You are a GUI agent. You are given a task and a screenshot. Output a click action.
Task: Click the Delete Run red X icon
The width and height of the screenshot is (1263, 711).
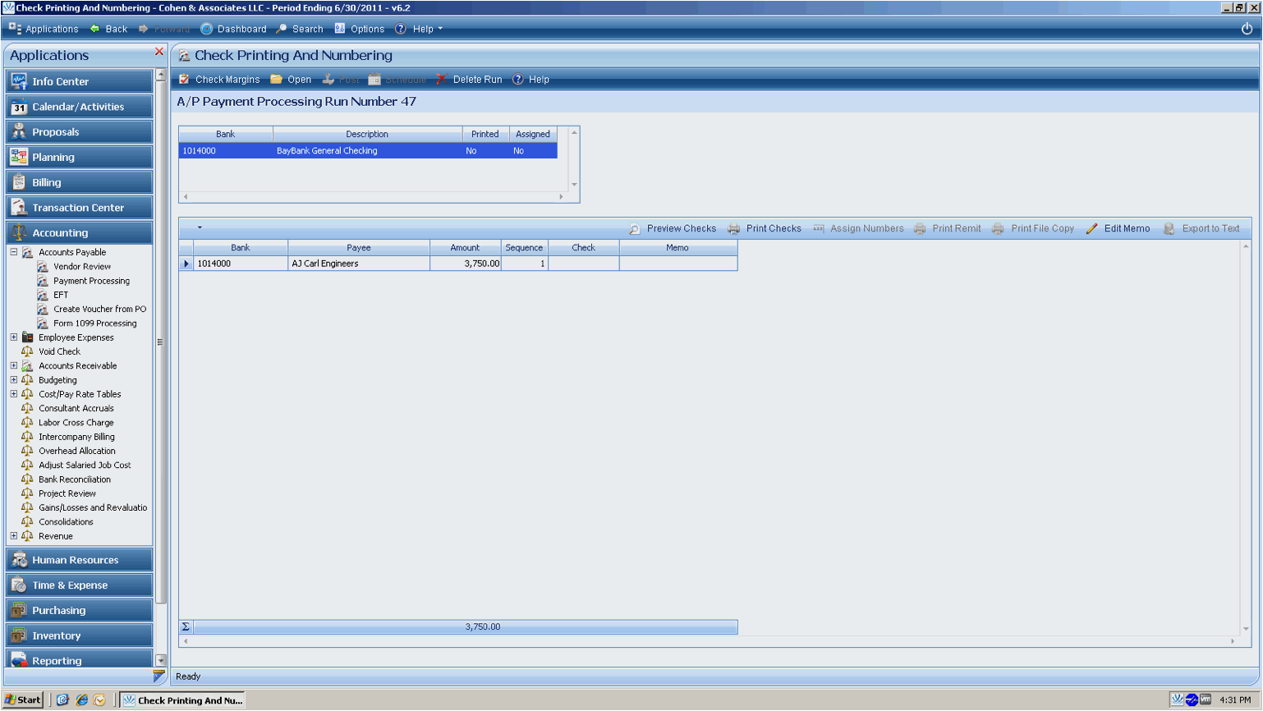(x=442, y=80)
